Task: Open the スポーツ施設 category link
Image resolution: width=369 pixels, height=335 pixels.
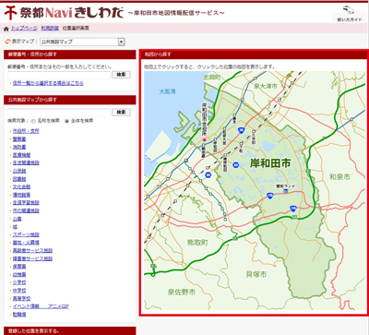Action: click(26, 234)
